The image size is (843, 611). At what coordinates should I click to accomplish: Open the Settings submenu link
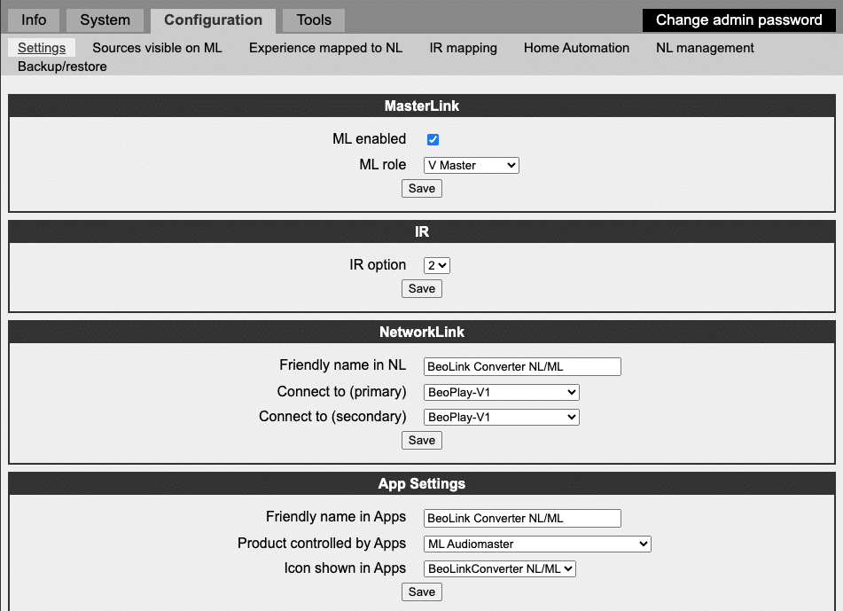tap(42, 48)
